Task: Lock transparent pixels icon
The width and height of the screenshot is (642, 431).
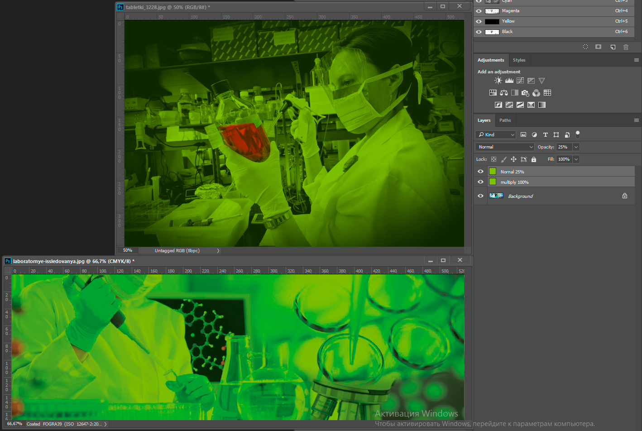Action: coord(493,159)
